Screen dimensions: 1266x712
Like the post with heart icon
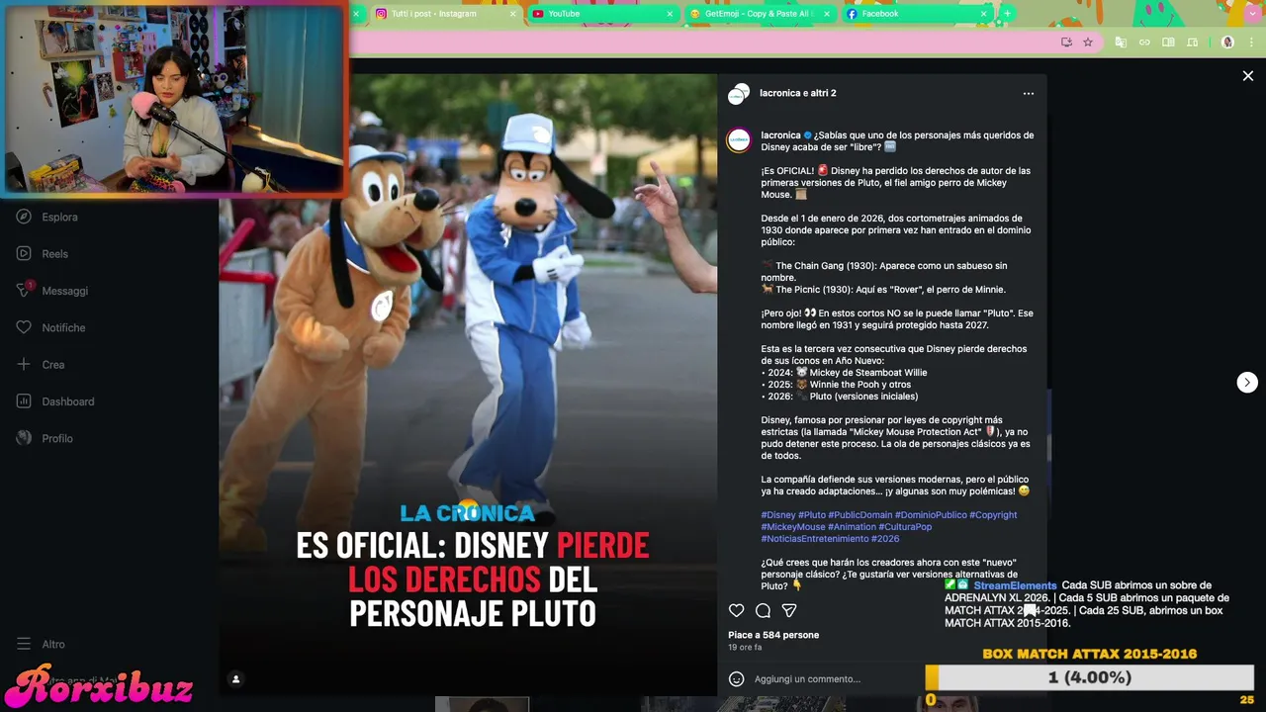736,610
